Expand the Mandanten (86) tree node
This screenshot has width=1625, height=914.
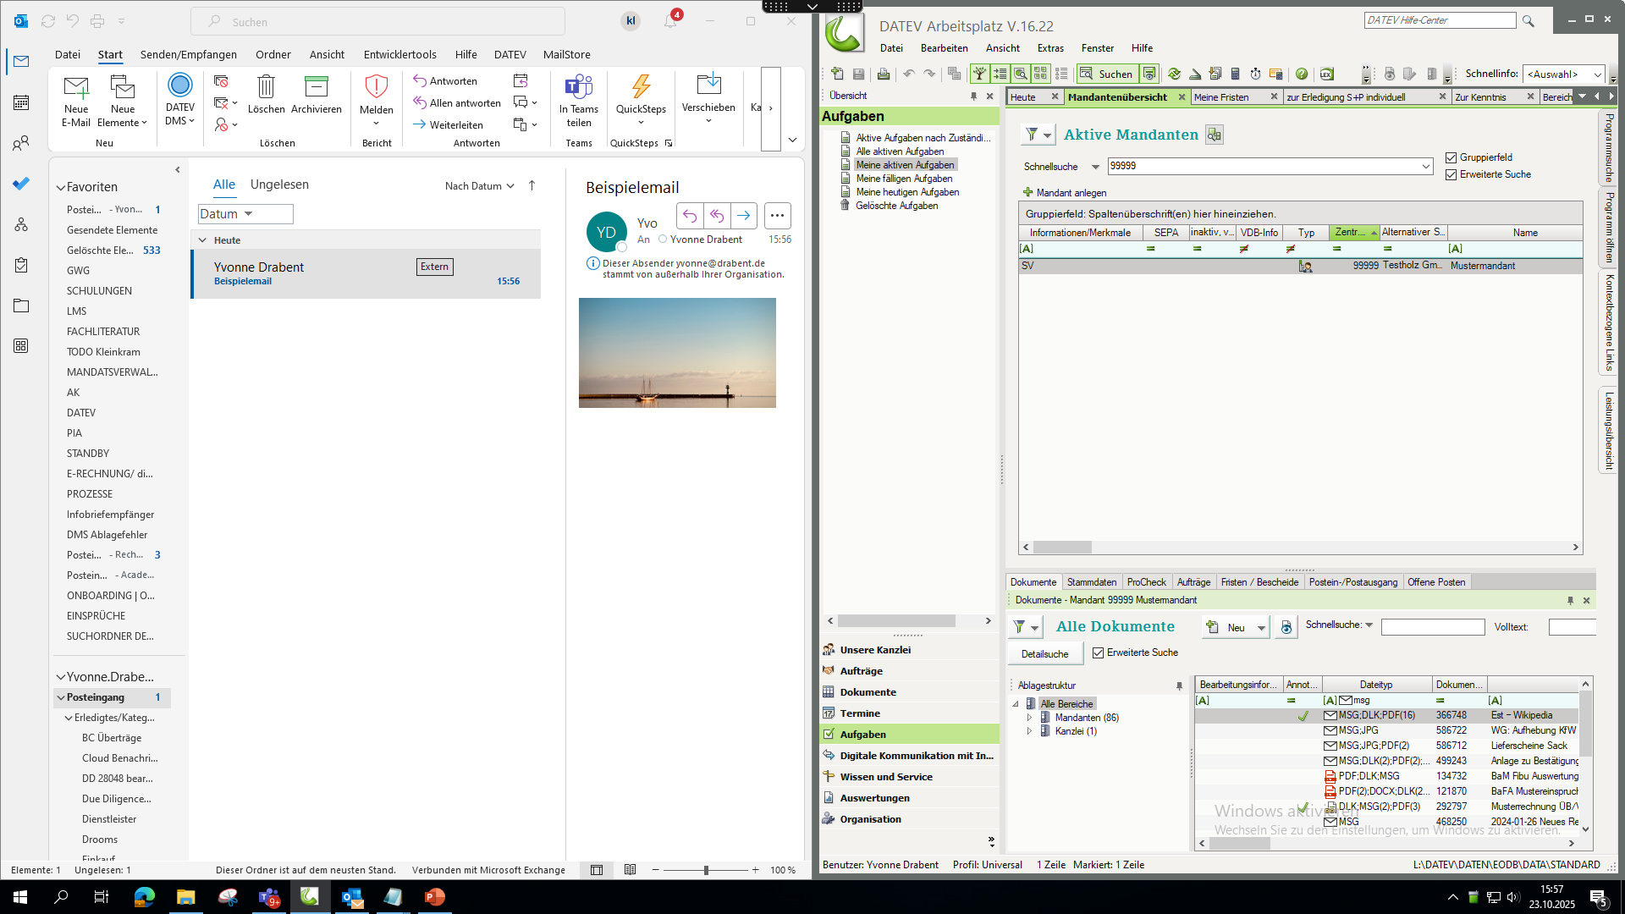point(1030,718)
